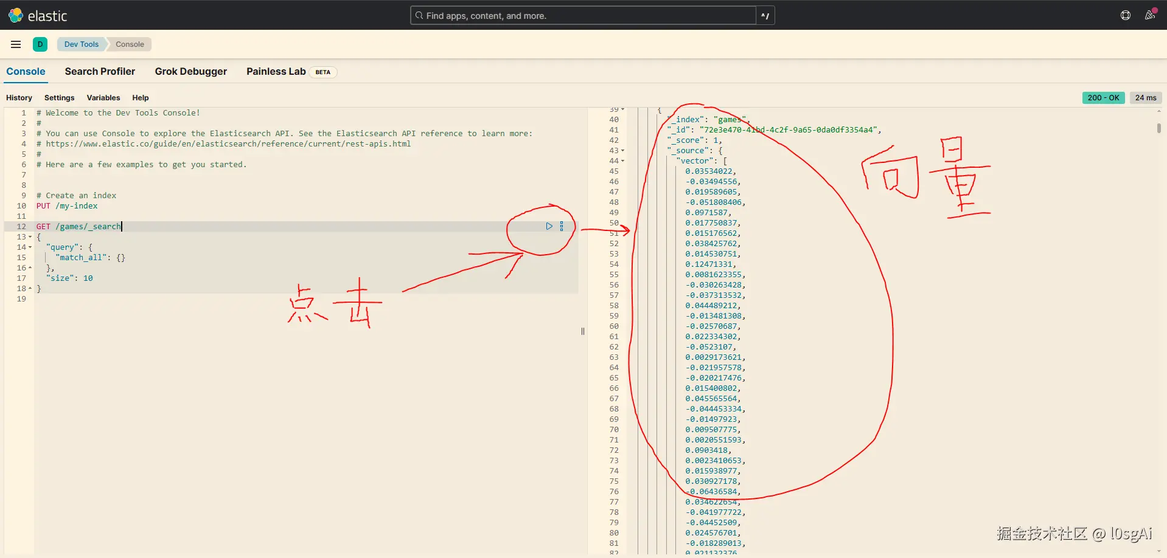Open the help menu lifebuoy icon
Viewport: 1167px width, 558px height.
[1126, 15]
